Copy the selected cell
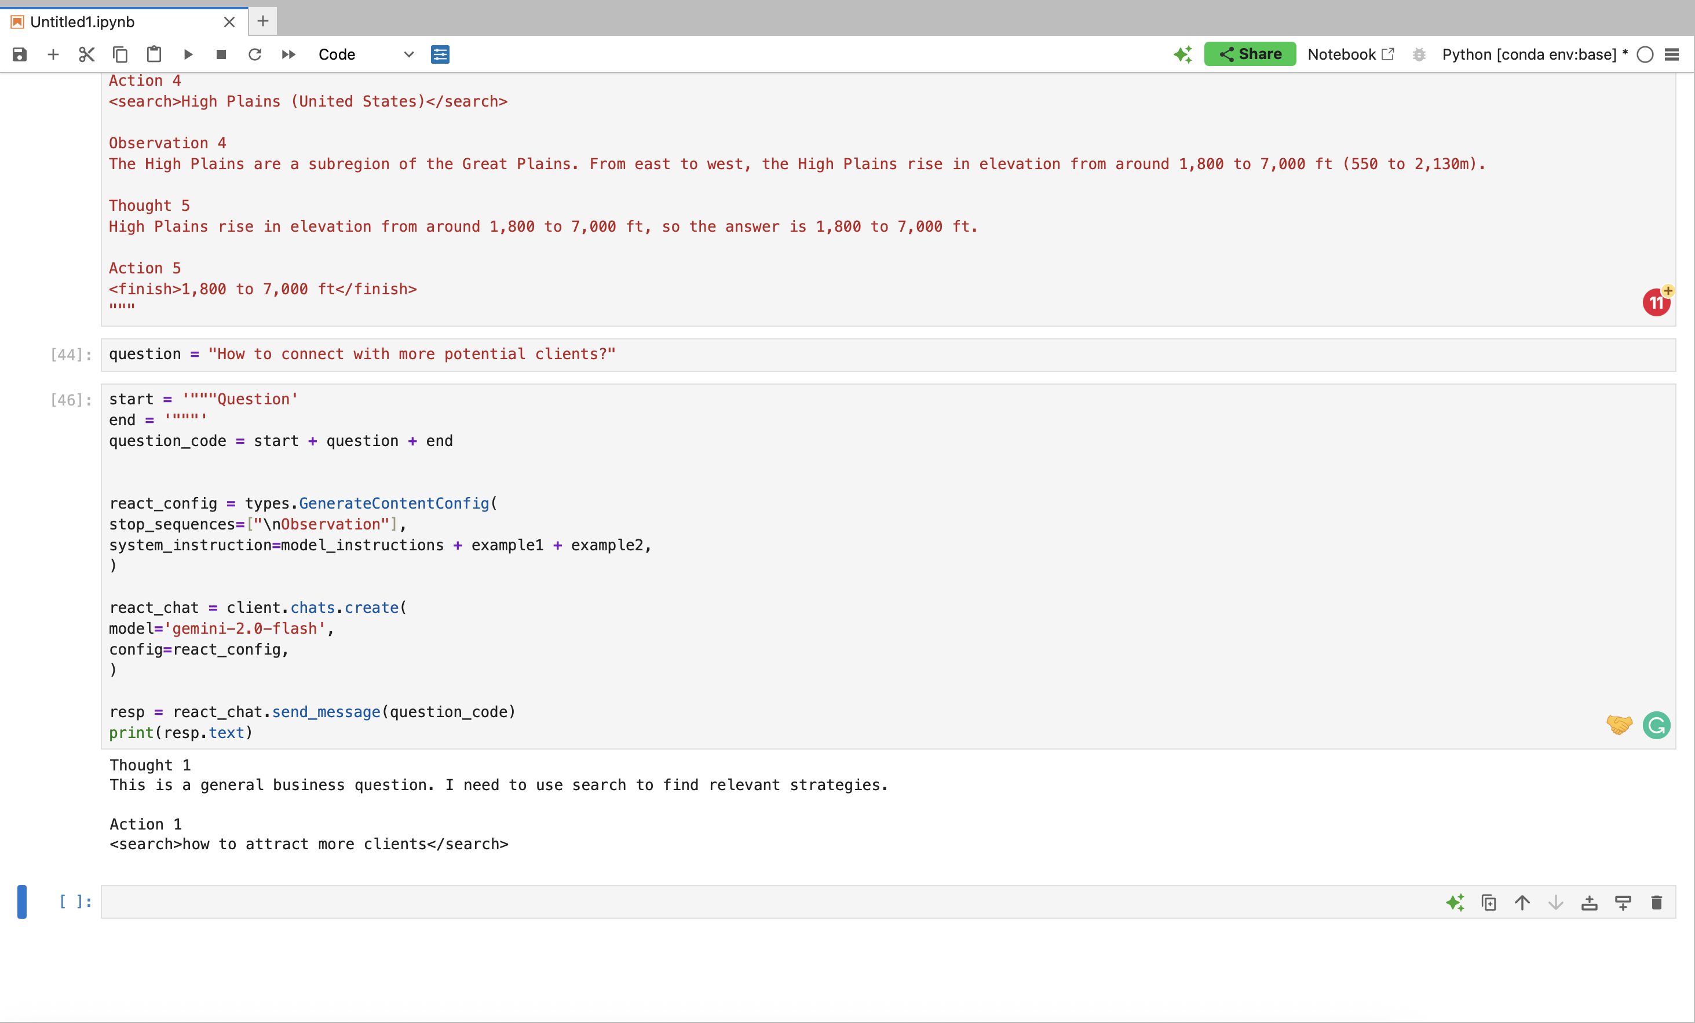This screenshot has height=1023, width=1695. click(120, 54)
